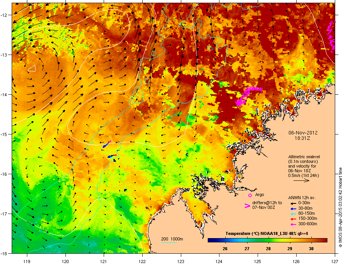This screenshot has height=265, width=343.
Task: Click the '121' longitude axis label
Action: point(104,261)
